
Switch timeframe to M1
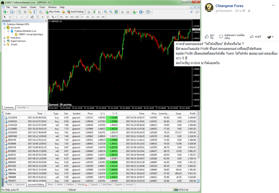point(61,17)
